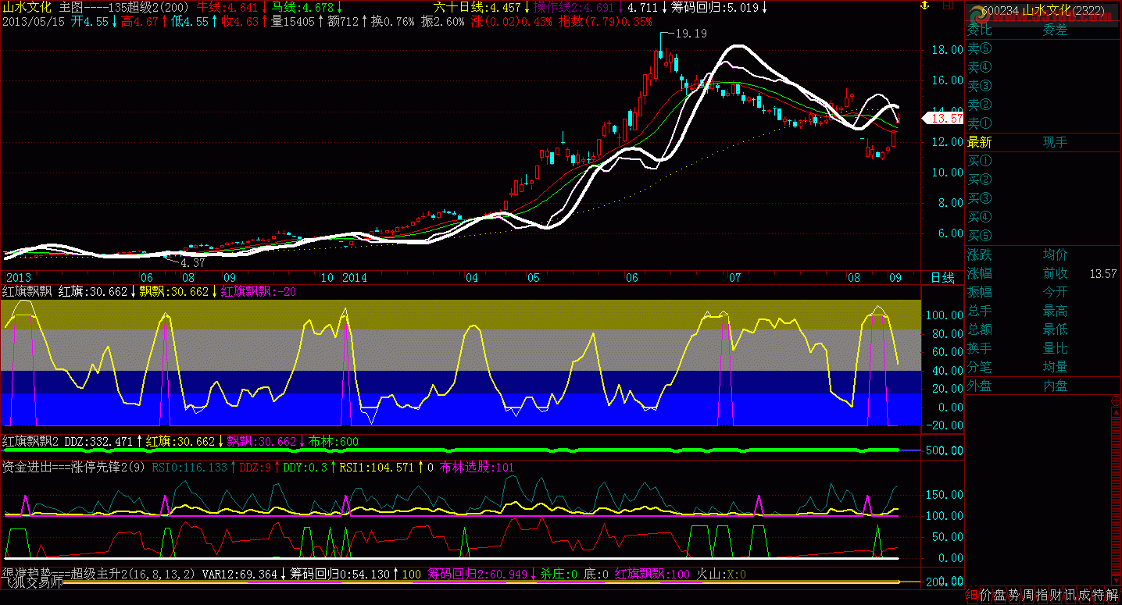Click the scrollbar down arrow in detail panel

tap(1116, 578)
